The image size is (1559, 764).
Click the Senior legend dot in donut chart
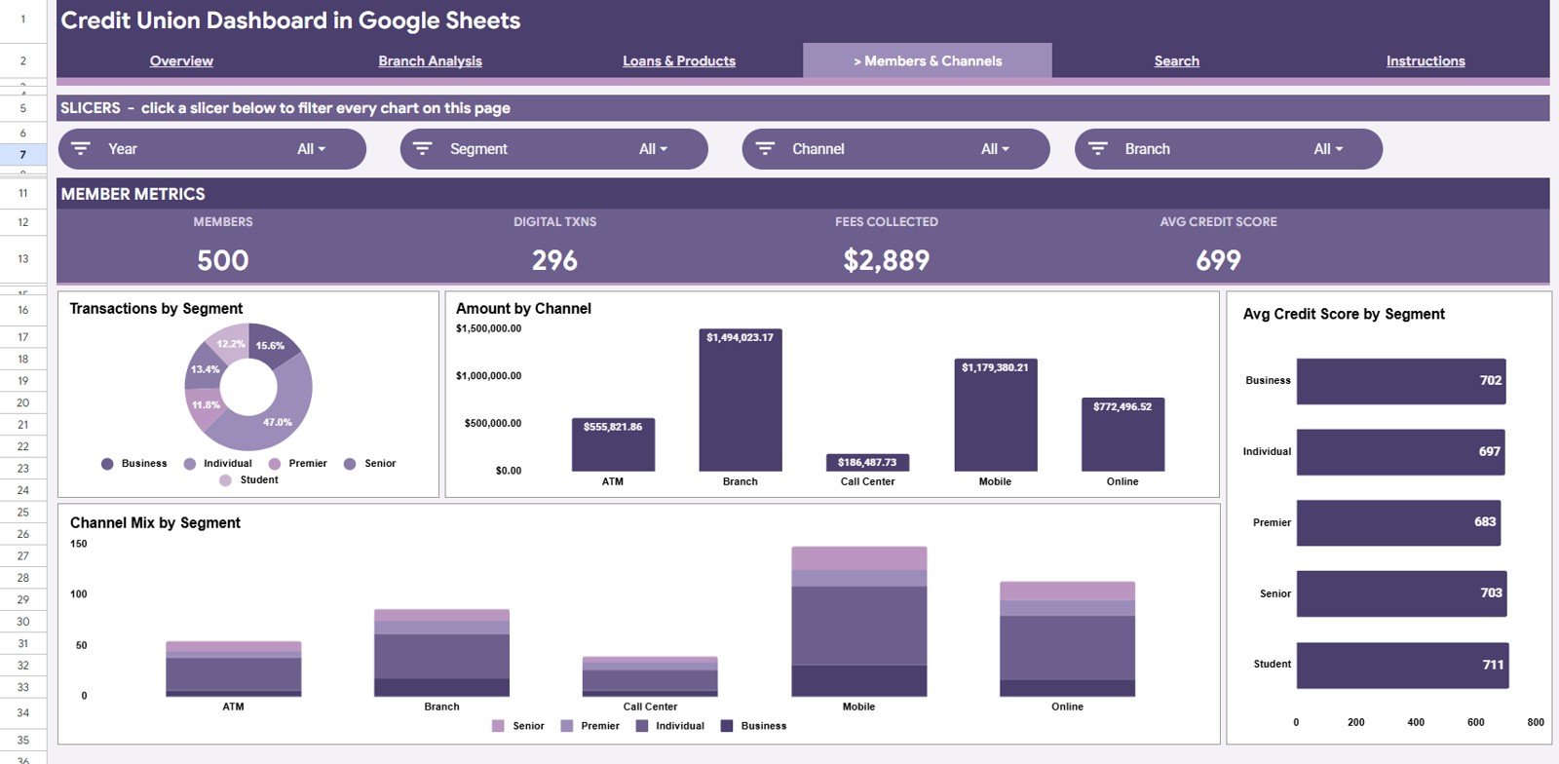click(350, 464)
